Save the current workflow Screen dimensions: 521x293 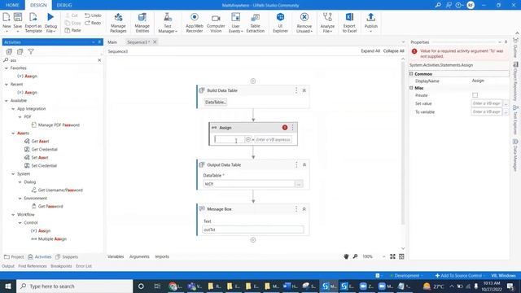[18, 22]
